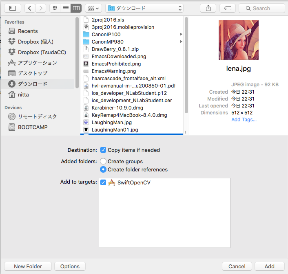Click the Search field
This screenshot has width=288, height=274.
[262, 8]
